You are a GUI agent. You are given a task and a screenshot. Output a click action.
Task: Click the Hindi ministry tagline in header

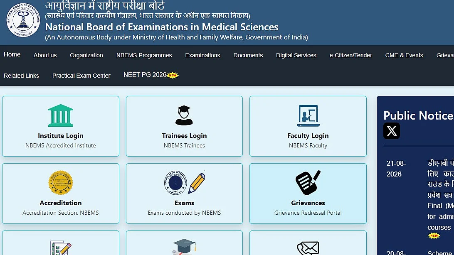[x=148, y=16]
